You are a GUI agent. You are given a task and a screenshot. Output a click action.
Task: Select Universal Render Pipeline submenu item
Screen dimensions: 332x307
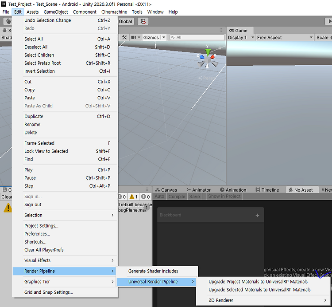pos(156,282)
